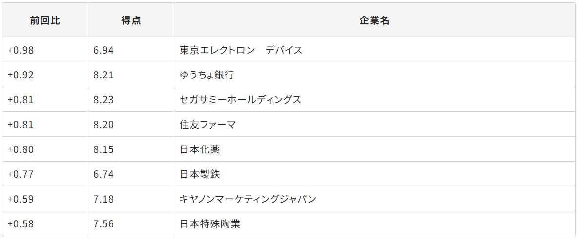The height and width of the screenshot is (240, 579).
Task: Select the +0.92 change cell
Action: click(21, 75)
